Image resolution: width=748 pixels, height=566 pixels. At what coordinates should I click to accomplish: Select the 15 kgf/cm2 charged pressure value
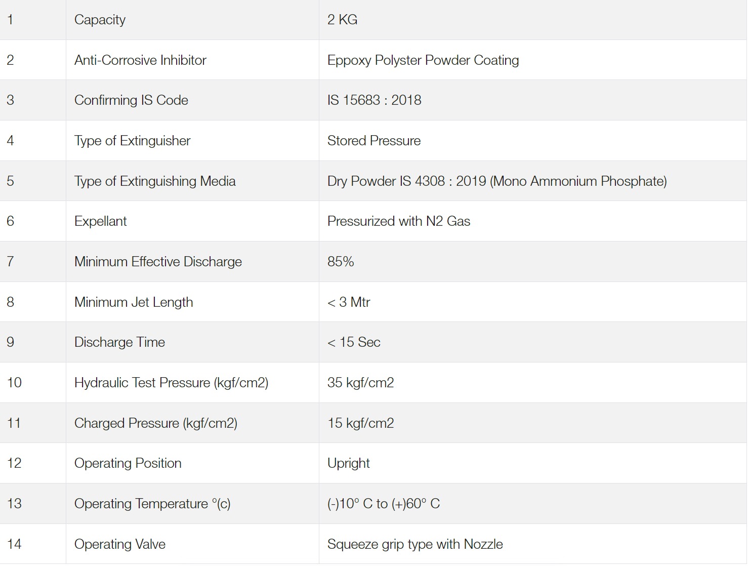click(x=361, y=423)
